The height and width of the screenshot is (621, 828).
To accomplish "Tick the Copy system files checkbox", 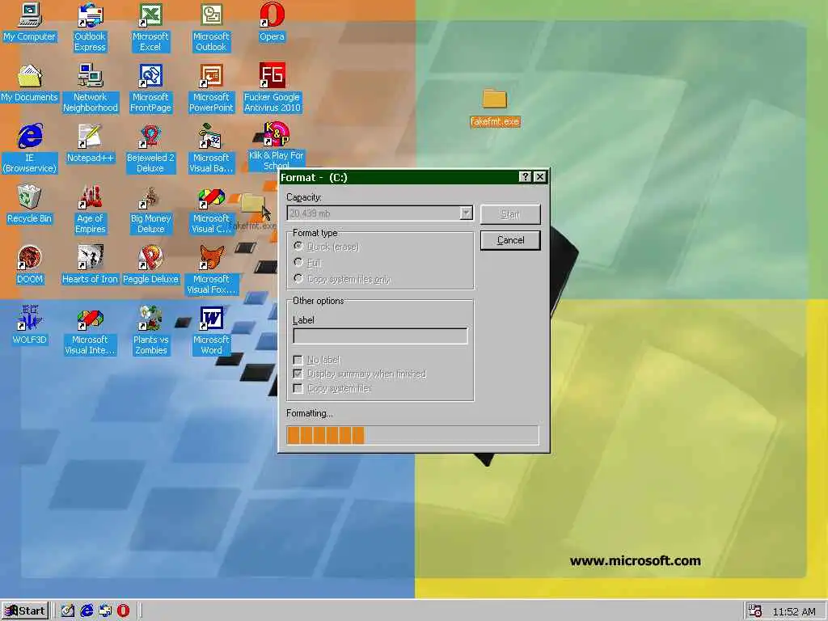I will click(x=298, y=388).
